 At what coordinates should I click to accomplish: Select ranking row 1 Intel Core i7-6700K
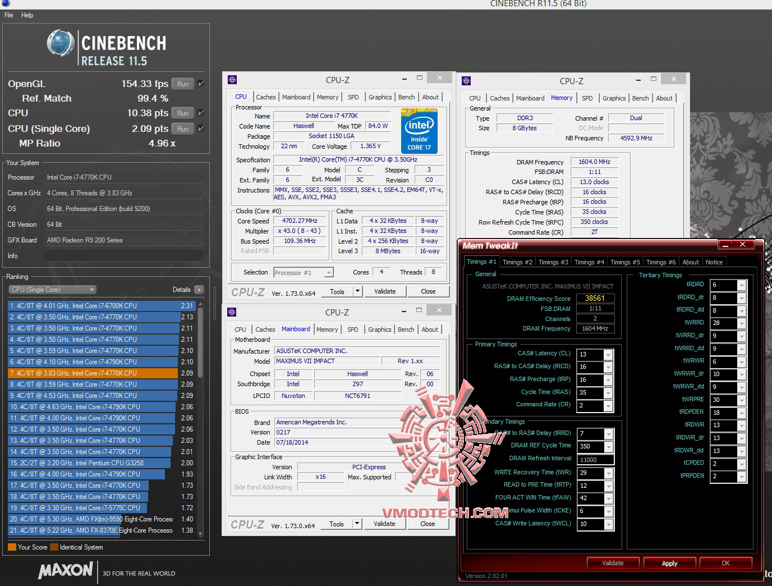(101, 306)
